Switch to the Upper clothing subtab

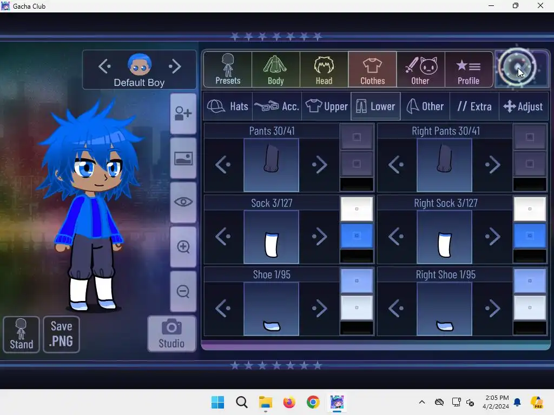pyautogui.click(x=326, y=106)
